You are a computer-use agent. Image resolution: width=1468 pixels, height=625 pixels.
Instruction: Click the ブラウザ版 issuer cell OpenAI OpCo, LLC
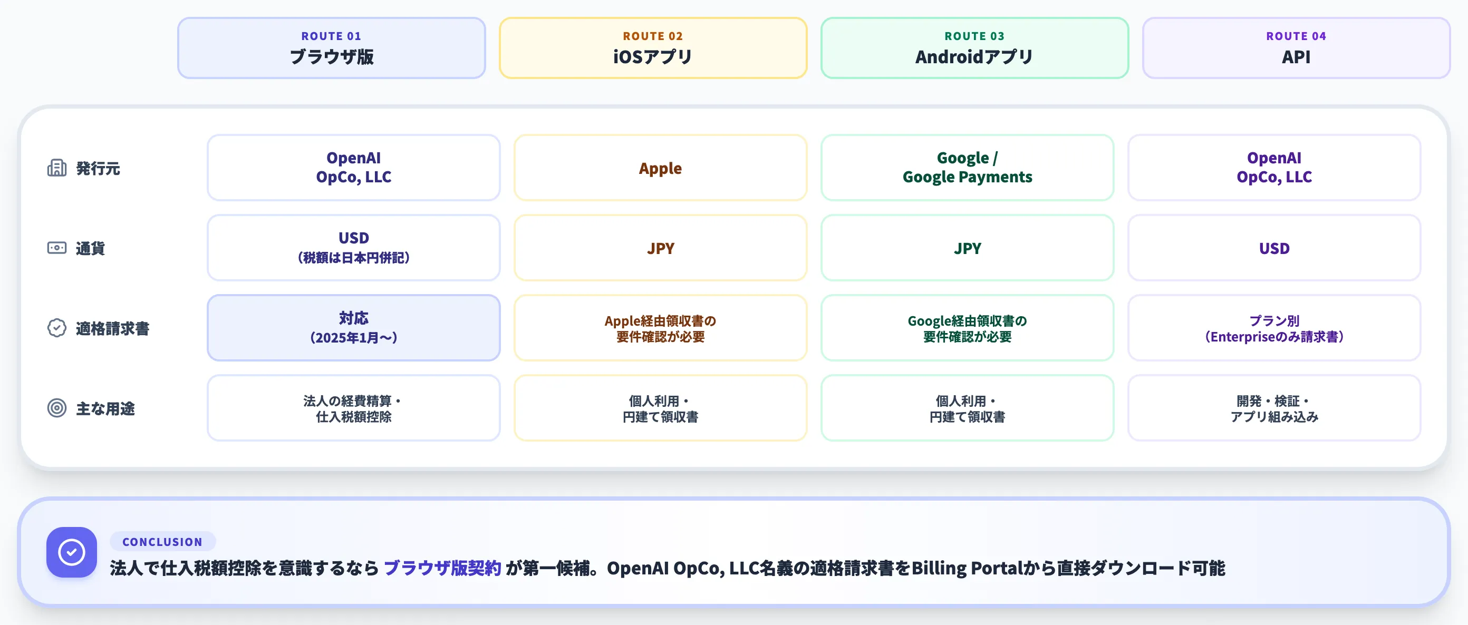coord(354,168)
